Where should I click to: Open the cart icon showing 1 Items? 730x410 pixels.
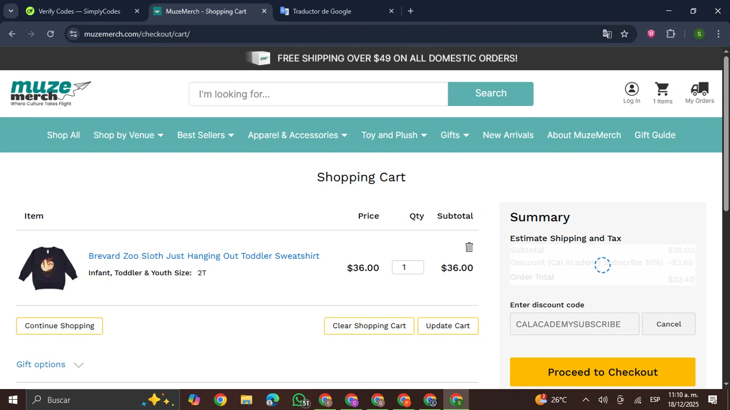662,93
